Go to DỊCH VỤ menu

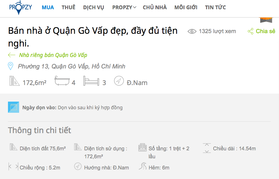[x=94, y=7]
